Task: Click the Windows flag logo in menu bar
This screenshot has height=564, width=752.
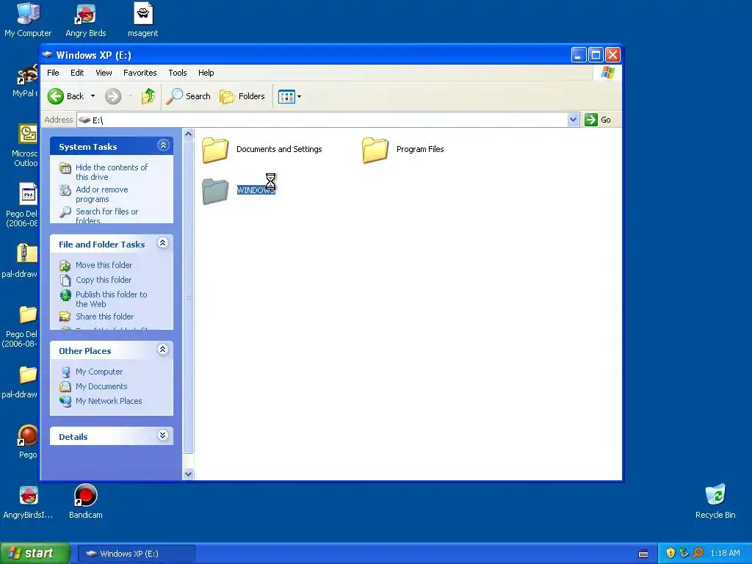Action: point(607,73)
